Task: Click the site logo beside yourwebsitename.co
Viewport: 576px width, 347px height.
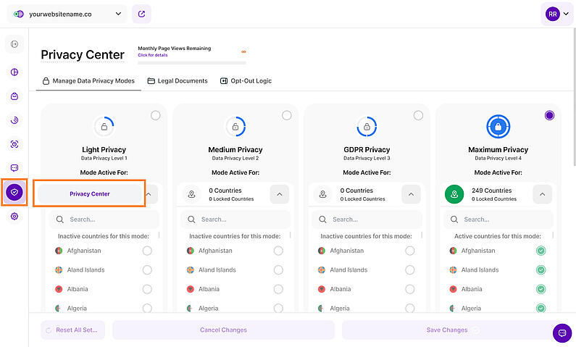Action: (x=18, y=14)
